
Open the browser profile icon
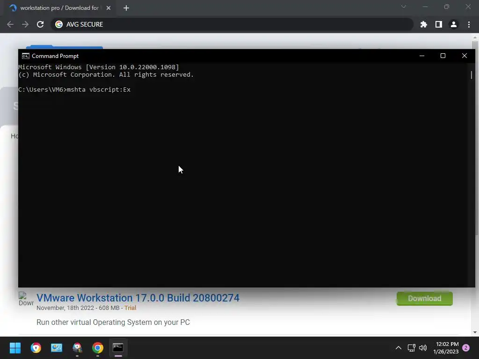click(454, 24)
